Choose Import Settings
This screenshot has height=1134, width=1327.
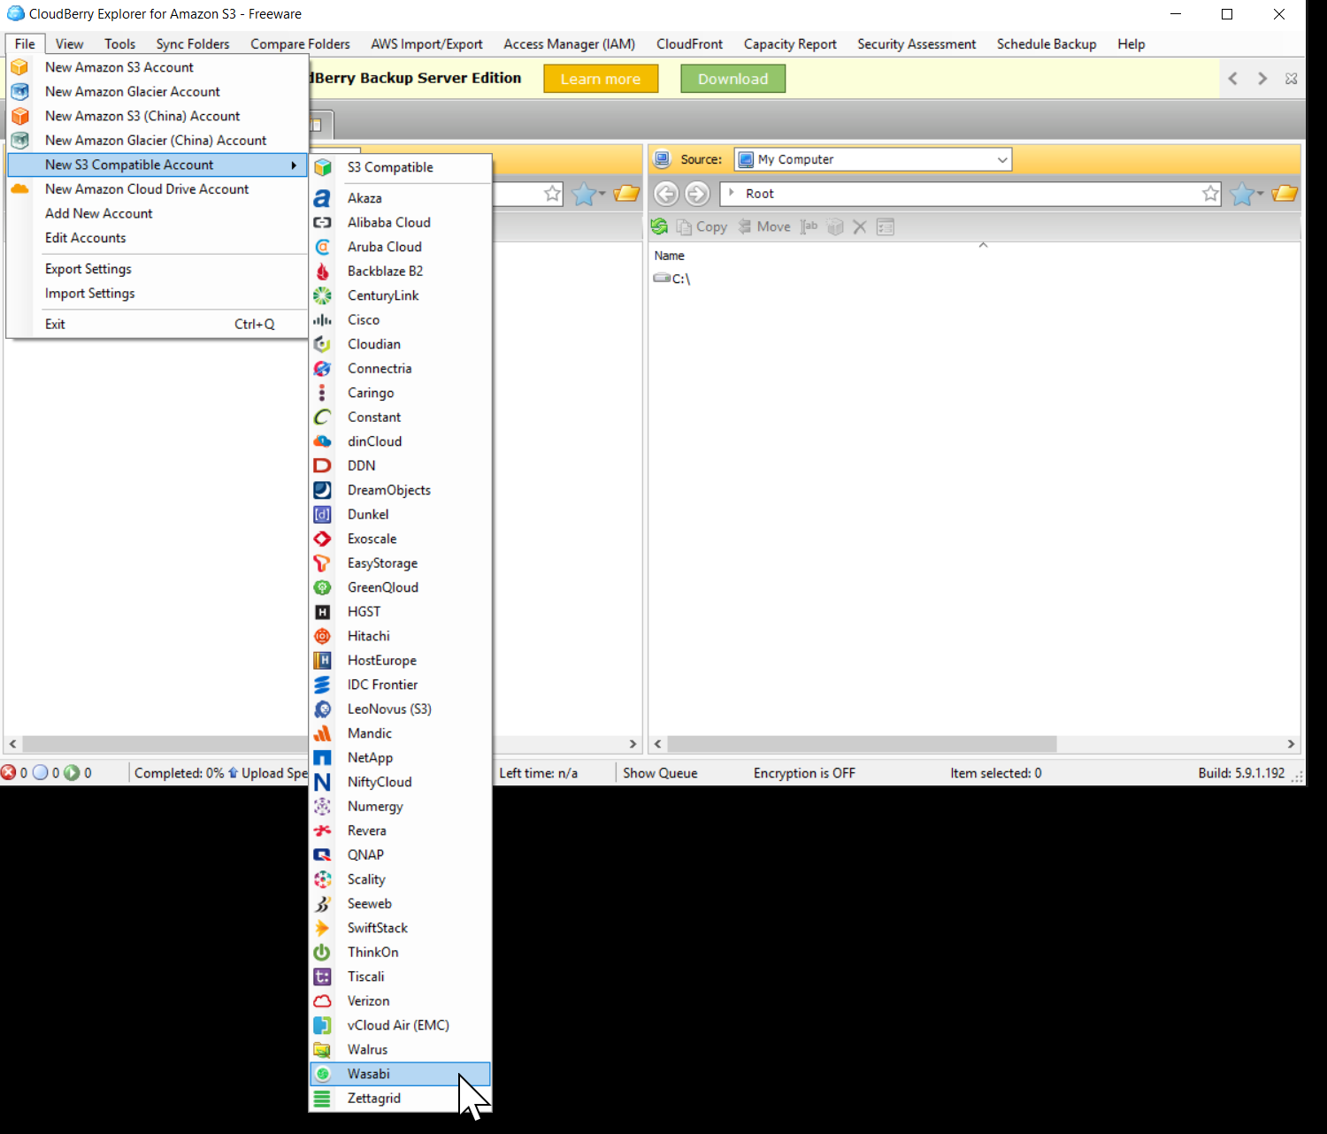point(90,294)
